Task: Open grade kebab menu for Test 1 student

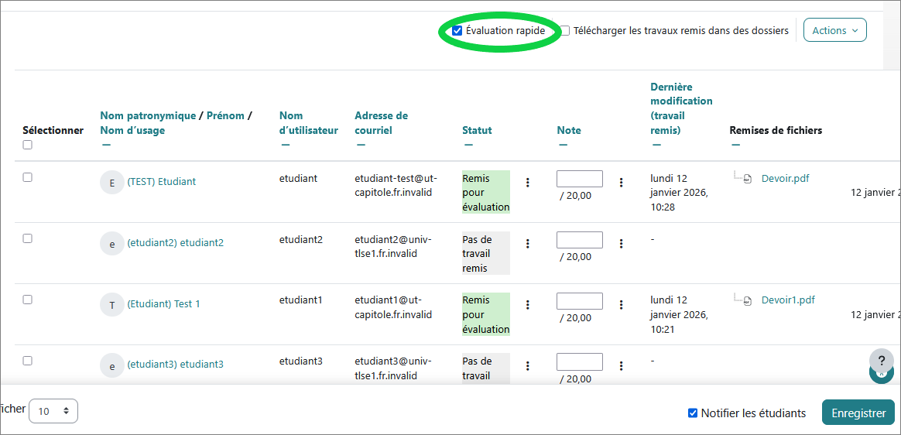Action: 621,305
